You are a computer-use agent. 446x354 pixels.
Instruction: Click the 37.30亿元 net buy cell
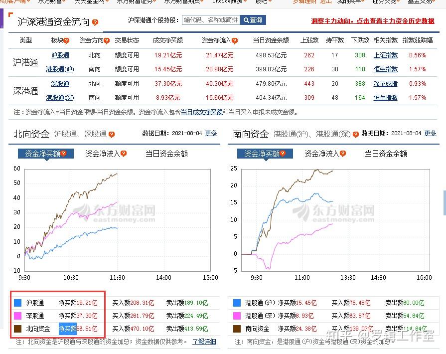point(168,84)
